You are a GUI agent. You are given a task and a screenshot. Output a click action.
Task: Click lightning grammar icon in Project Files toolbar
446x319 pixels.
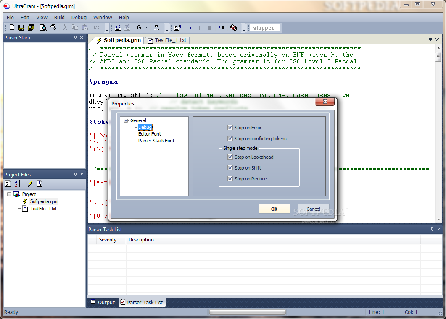click(x=30, y=184)
